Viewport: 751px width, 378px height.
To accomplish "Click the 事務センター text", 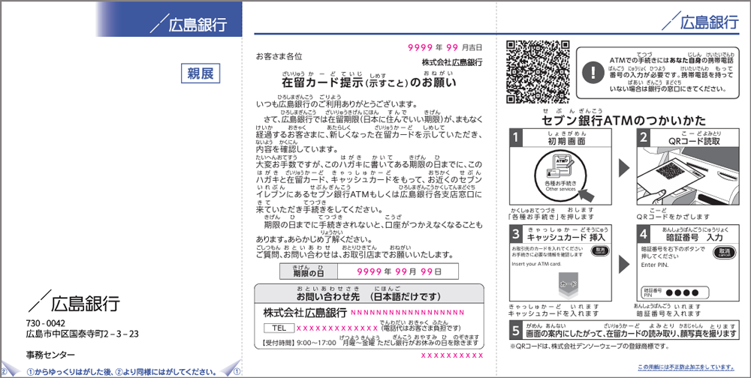I will point(51,355).
